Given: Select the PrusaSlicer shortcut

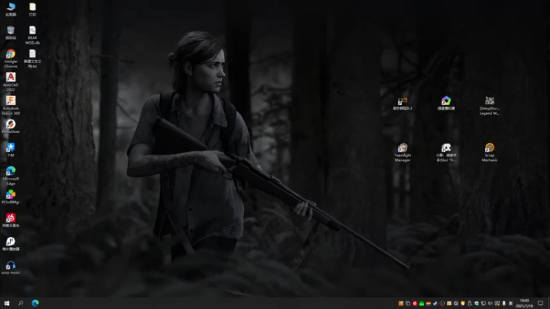Looking at the screenshot, I should [x=11, y=126].
